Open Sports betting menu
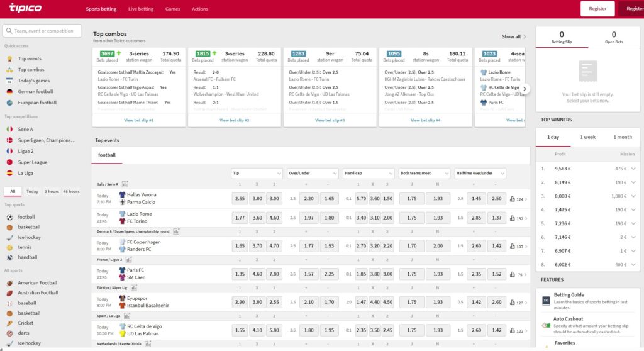 click(101, 9)
